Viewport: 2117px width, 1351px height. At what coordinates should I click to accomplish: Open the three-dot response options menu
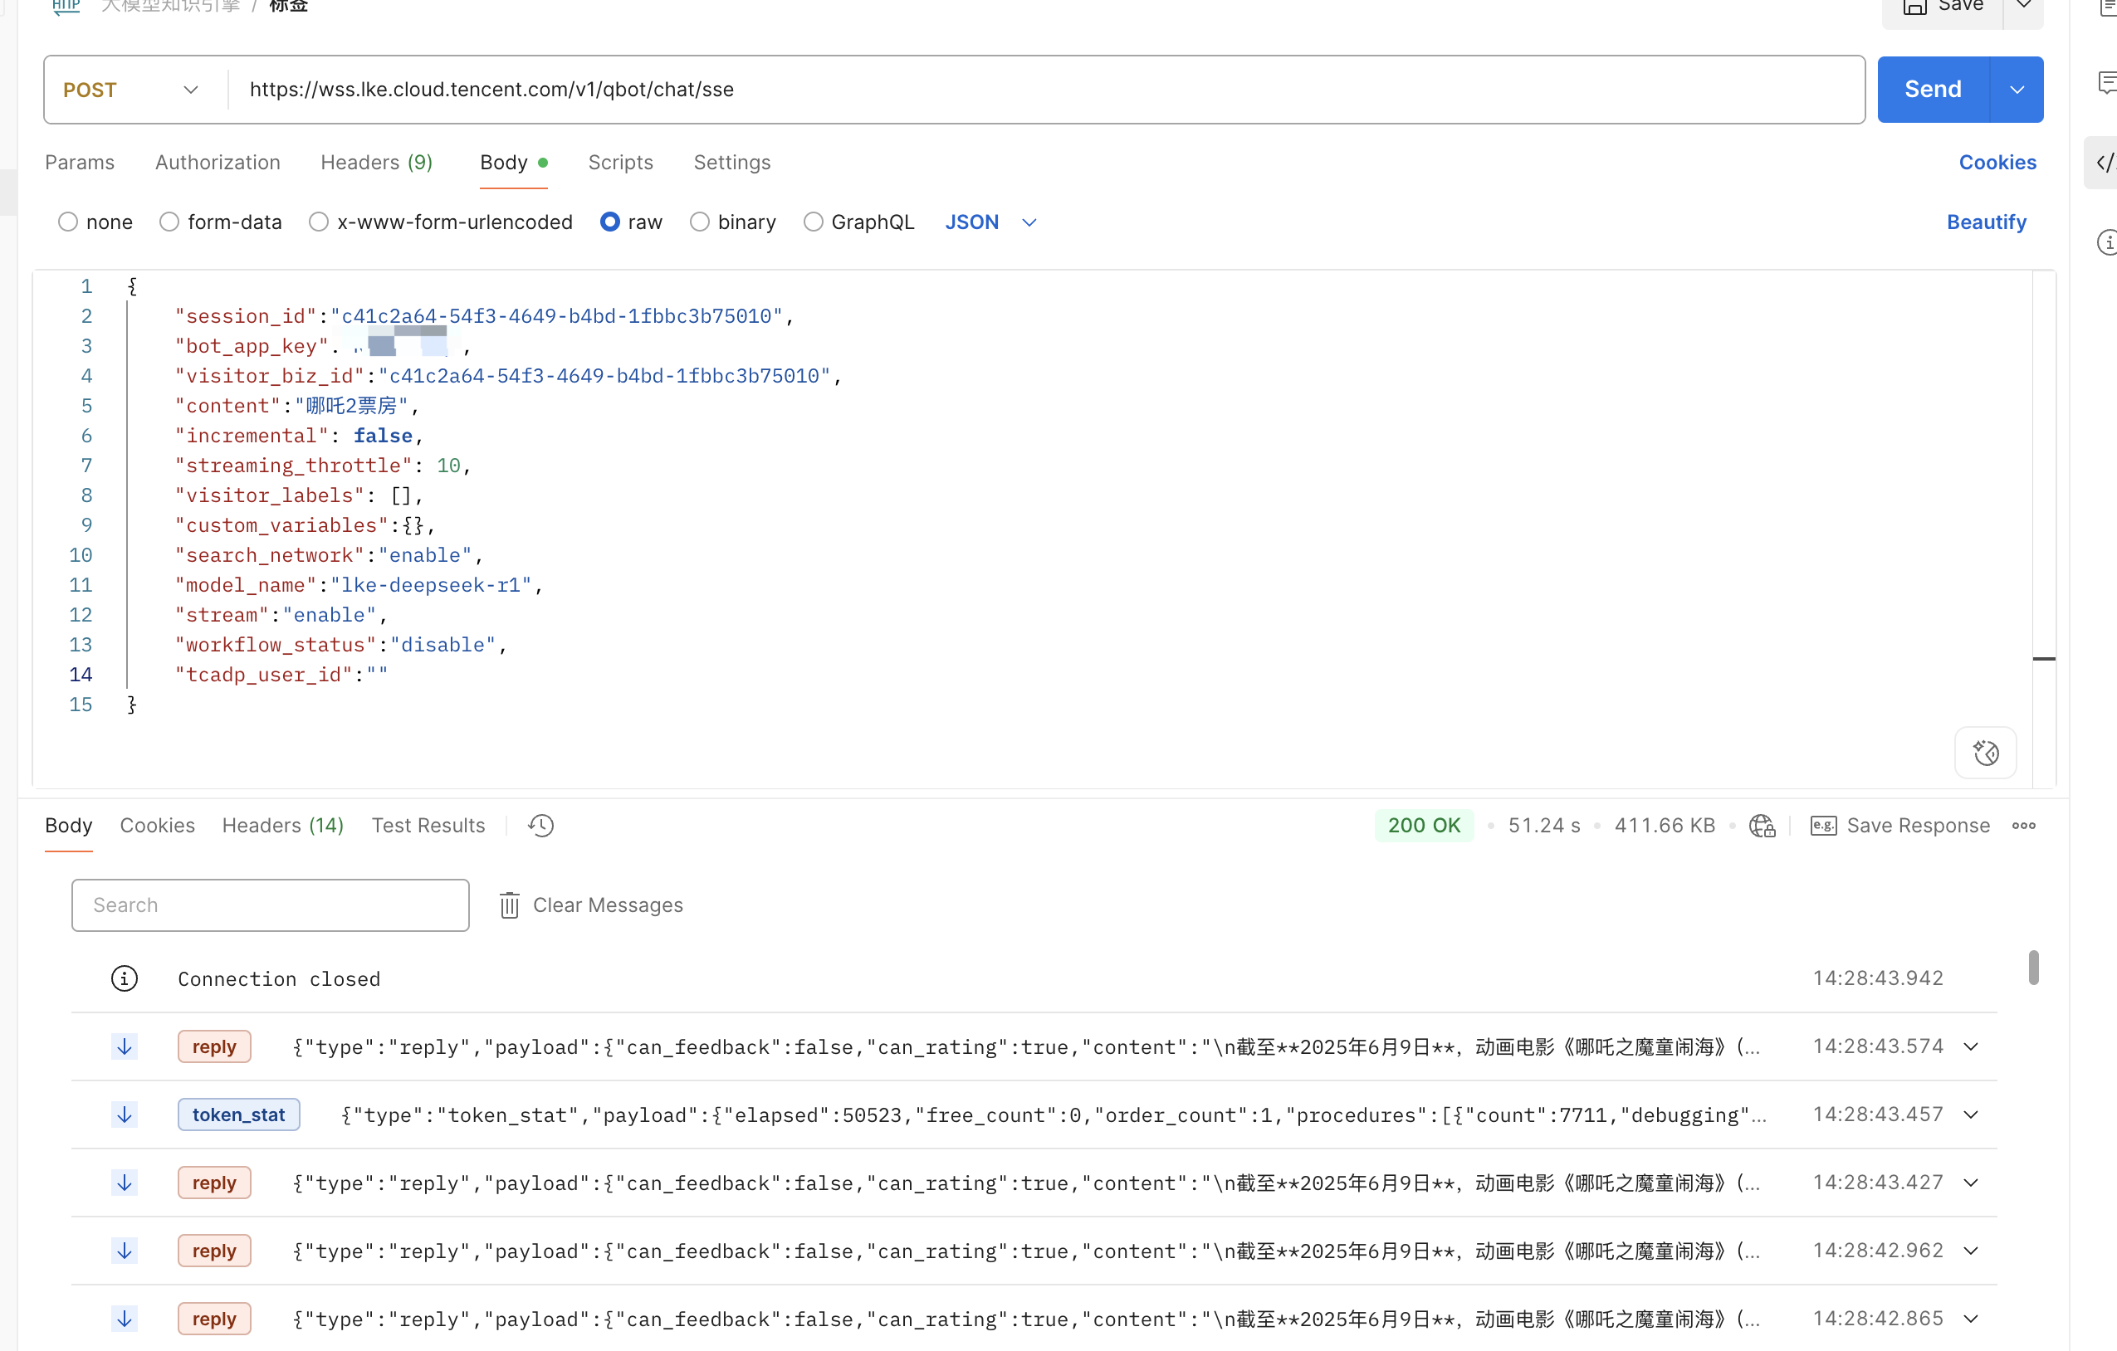coord(2024,826)
